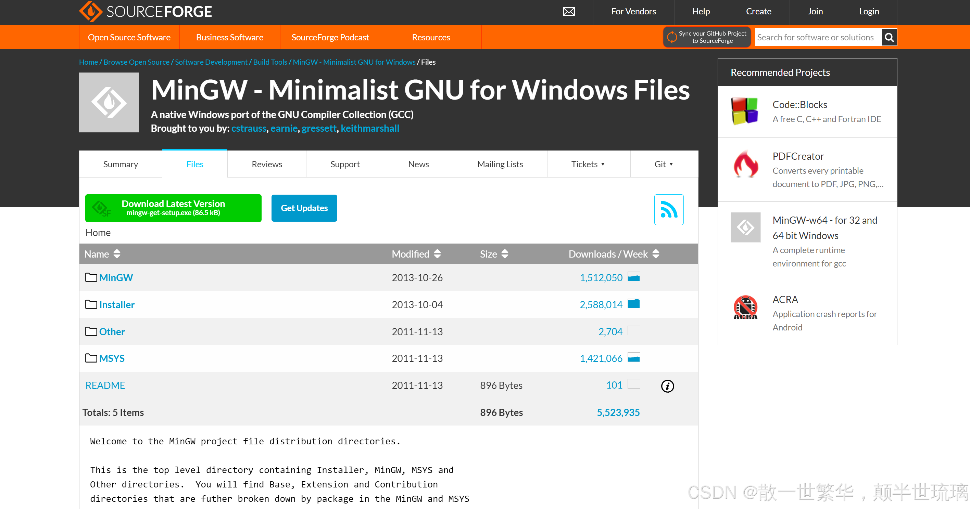
Task: Click the 5,523,935 total downloads link
Action: [x=618, y=412]
